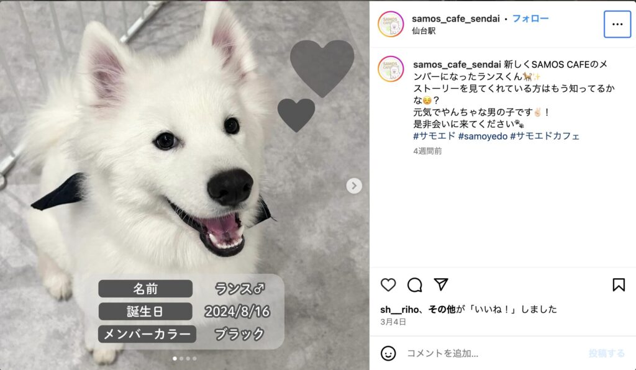View sh__riho's profile from likes
Screen dimensions: 636x370
coord(399,310)
